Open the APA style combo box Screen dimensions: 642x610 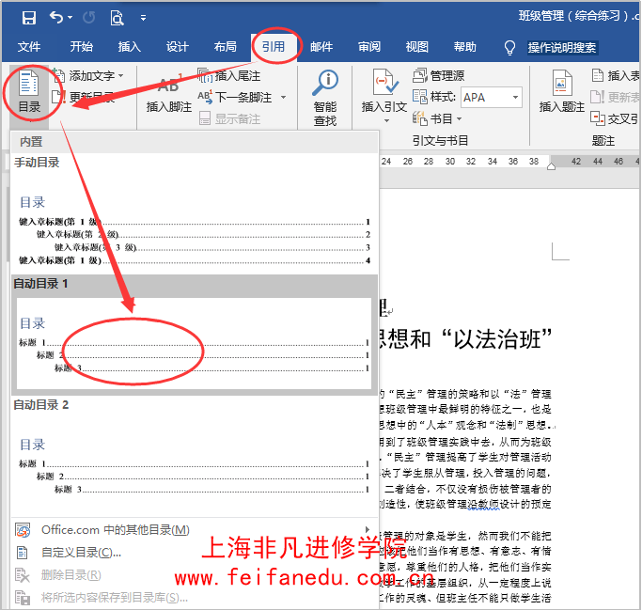pos(491,97)
